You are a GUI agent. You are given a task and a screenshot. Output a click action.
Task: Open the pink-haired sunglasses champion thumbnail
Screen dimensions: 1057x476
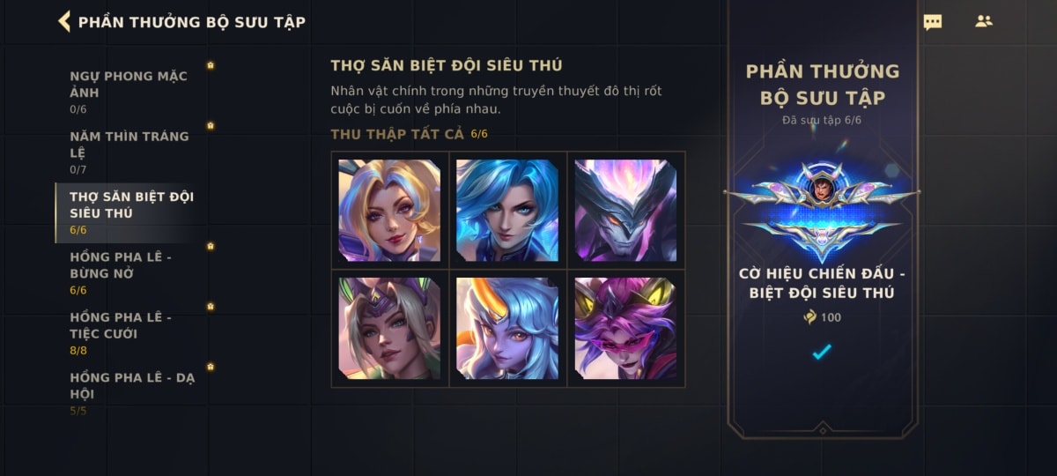pos(625,328)
